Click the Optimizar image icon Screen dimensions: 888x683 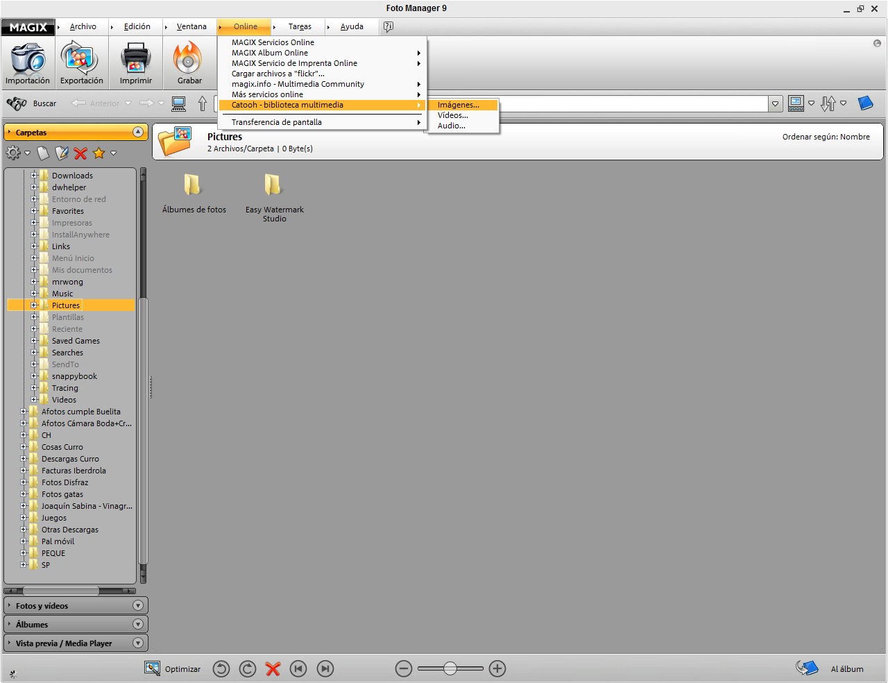click(152, 668)
